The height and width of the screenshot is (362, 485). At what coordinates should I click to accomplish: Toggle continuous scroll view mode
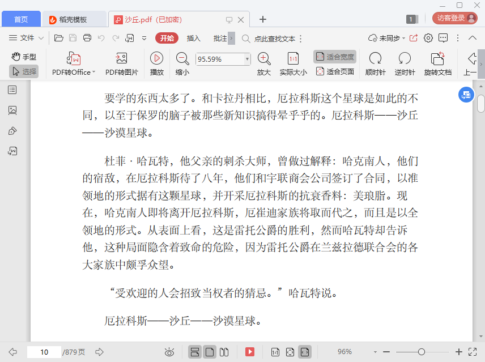pos(194,352)
